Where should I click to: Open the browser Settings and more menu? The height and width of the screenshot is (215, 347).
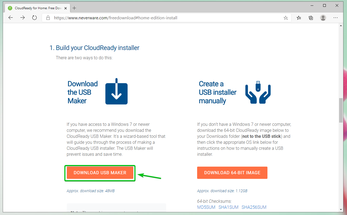[x=336, y=18]
